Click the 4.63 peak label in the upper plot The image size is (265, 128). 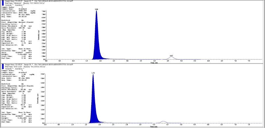tap(171, 55)
